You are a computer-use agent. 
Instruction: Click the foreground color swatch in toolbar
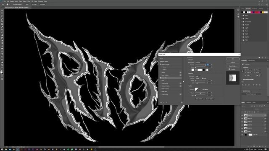coord(2,72)
